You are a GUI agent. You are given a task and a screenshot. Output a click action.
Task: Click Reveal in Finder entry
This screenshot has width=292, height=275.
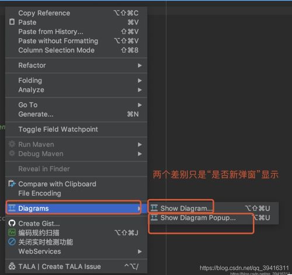click(77, 169)
